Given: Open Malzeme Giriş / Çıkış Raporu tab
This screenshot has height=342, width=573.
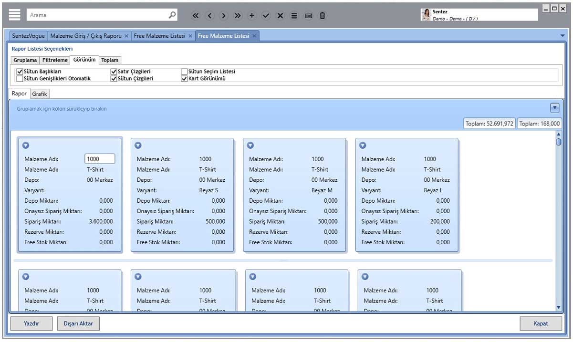Looking at the screenshot, I should 86,36.
